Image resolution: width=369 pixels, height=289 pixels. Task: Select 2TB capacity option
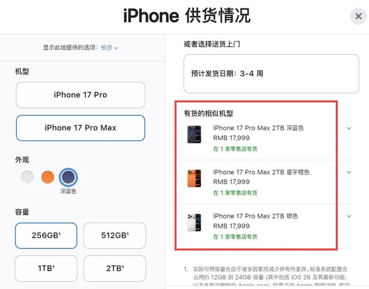pos(115,268)
